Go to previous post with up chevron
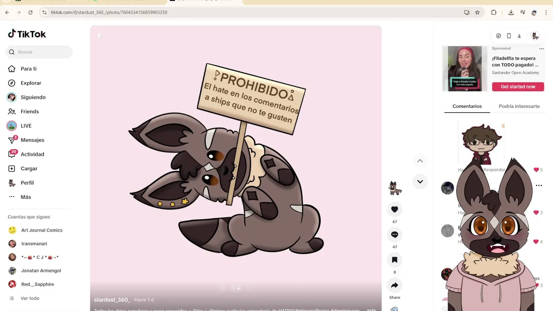 (420, 161)
